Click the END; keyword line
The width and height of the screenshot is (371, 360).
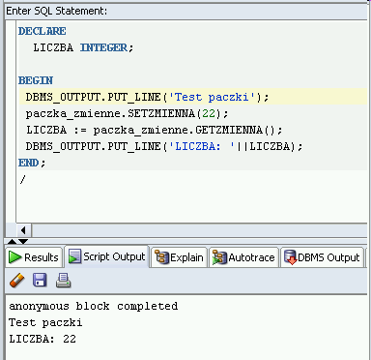click(x=32, y=163)
